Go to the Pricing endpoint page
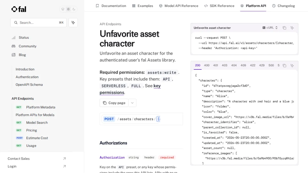Image resolution: width=308 pixels, height=173 pixels. coord(32,130)
